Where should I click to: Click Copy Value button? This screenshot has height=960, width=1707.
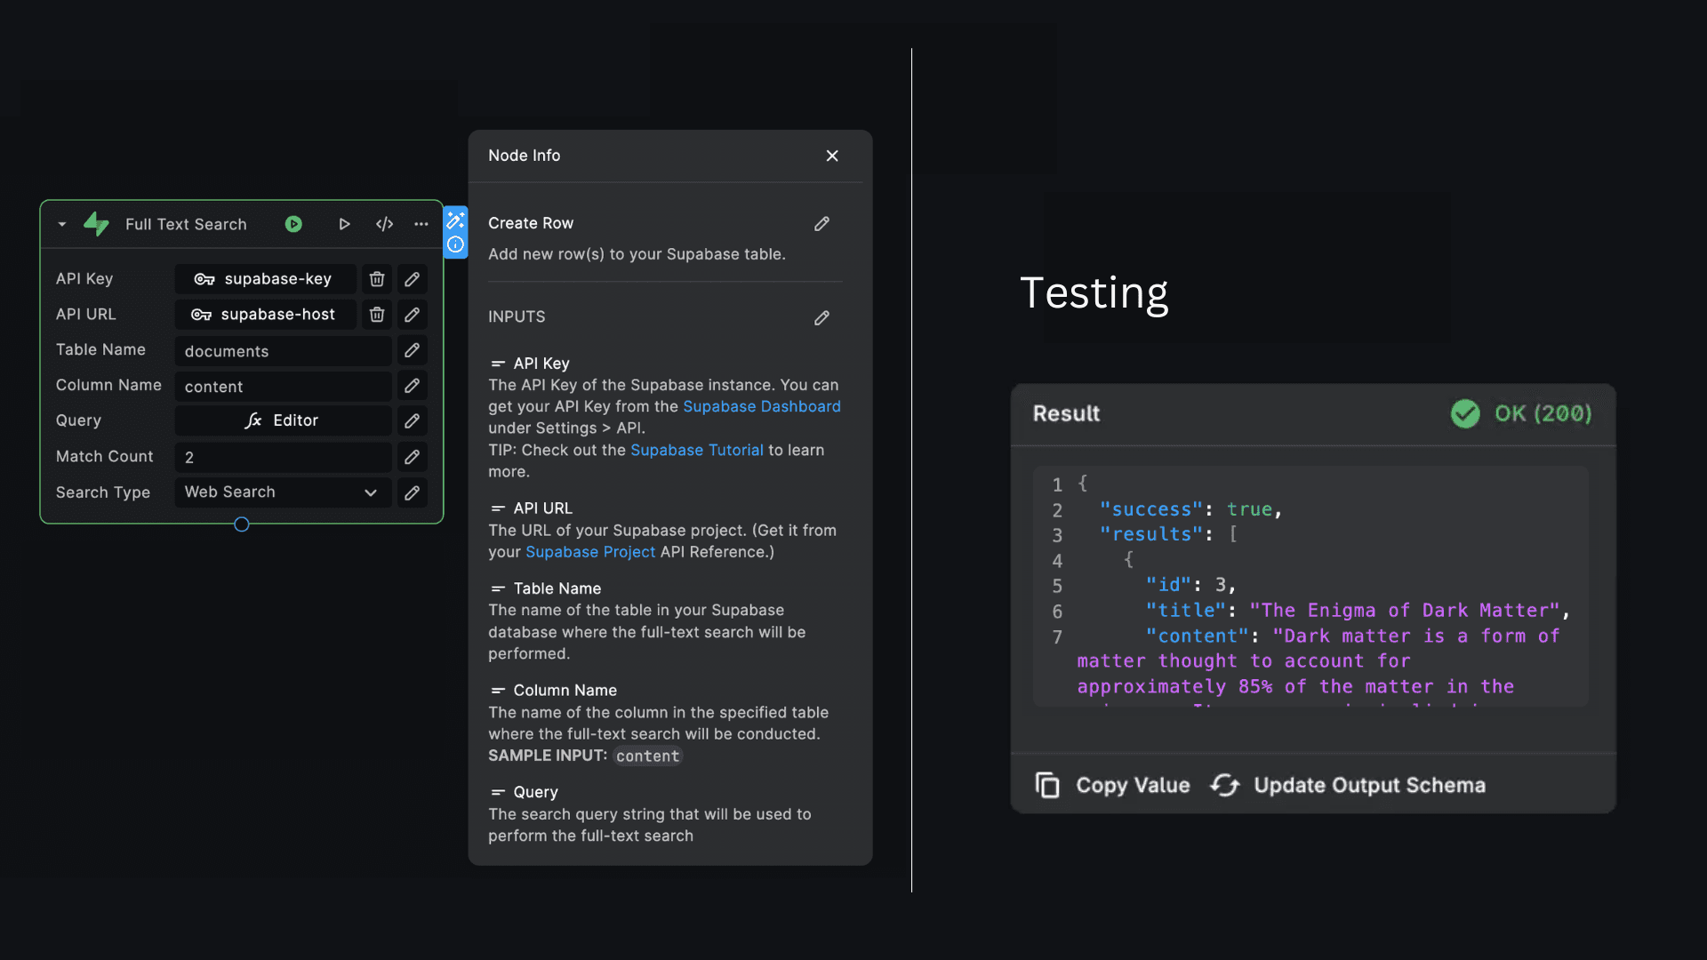coord(1112,785)
